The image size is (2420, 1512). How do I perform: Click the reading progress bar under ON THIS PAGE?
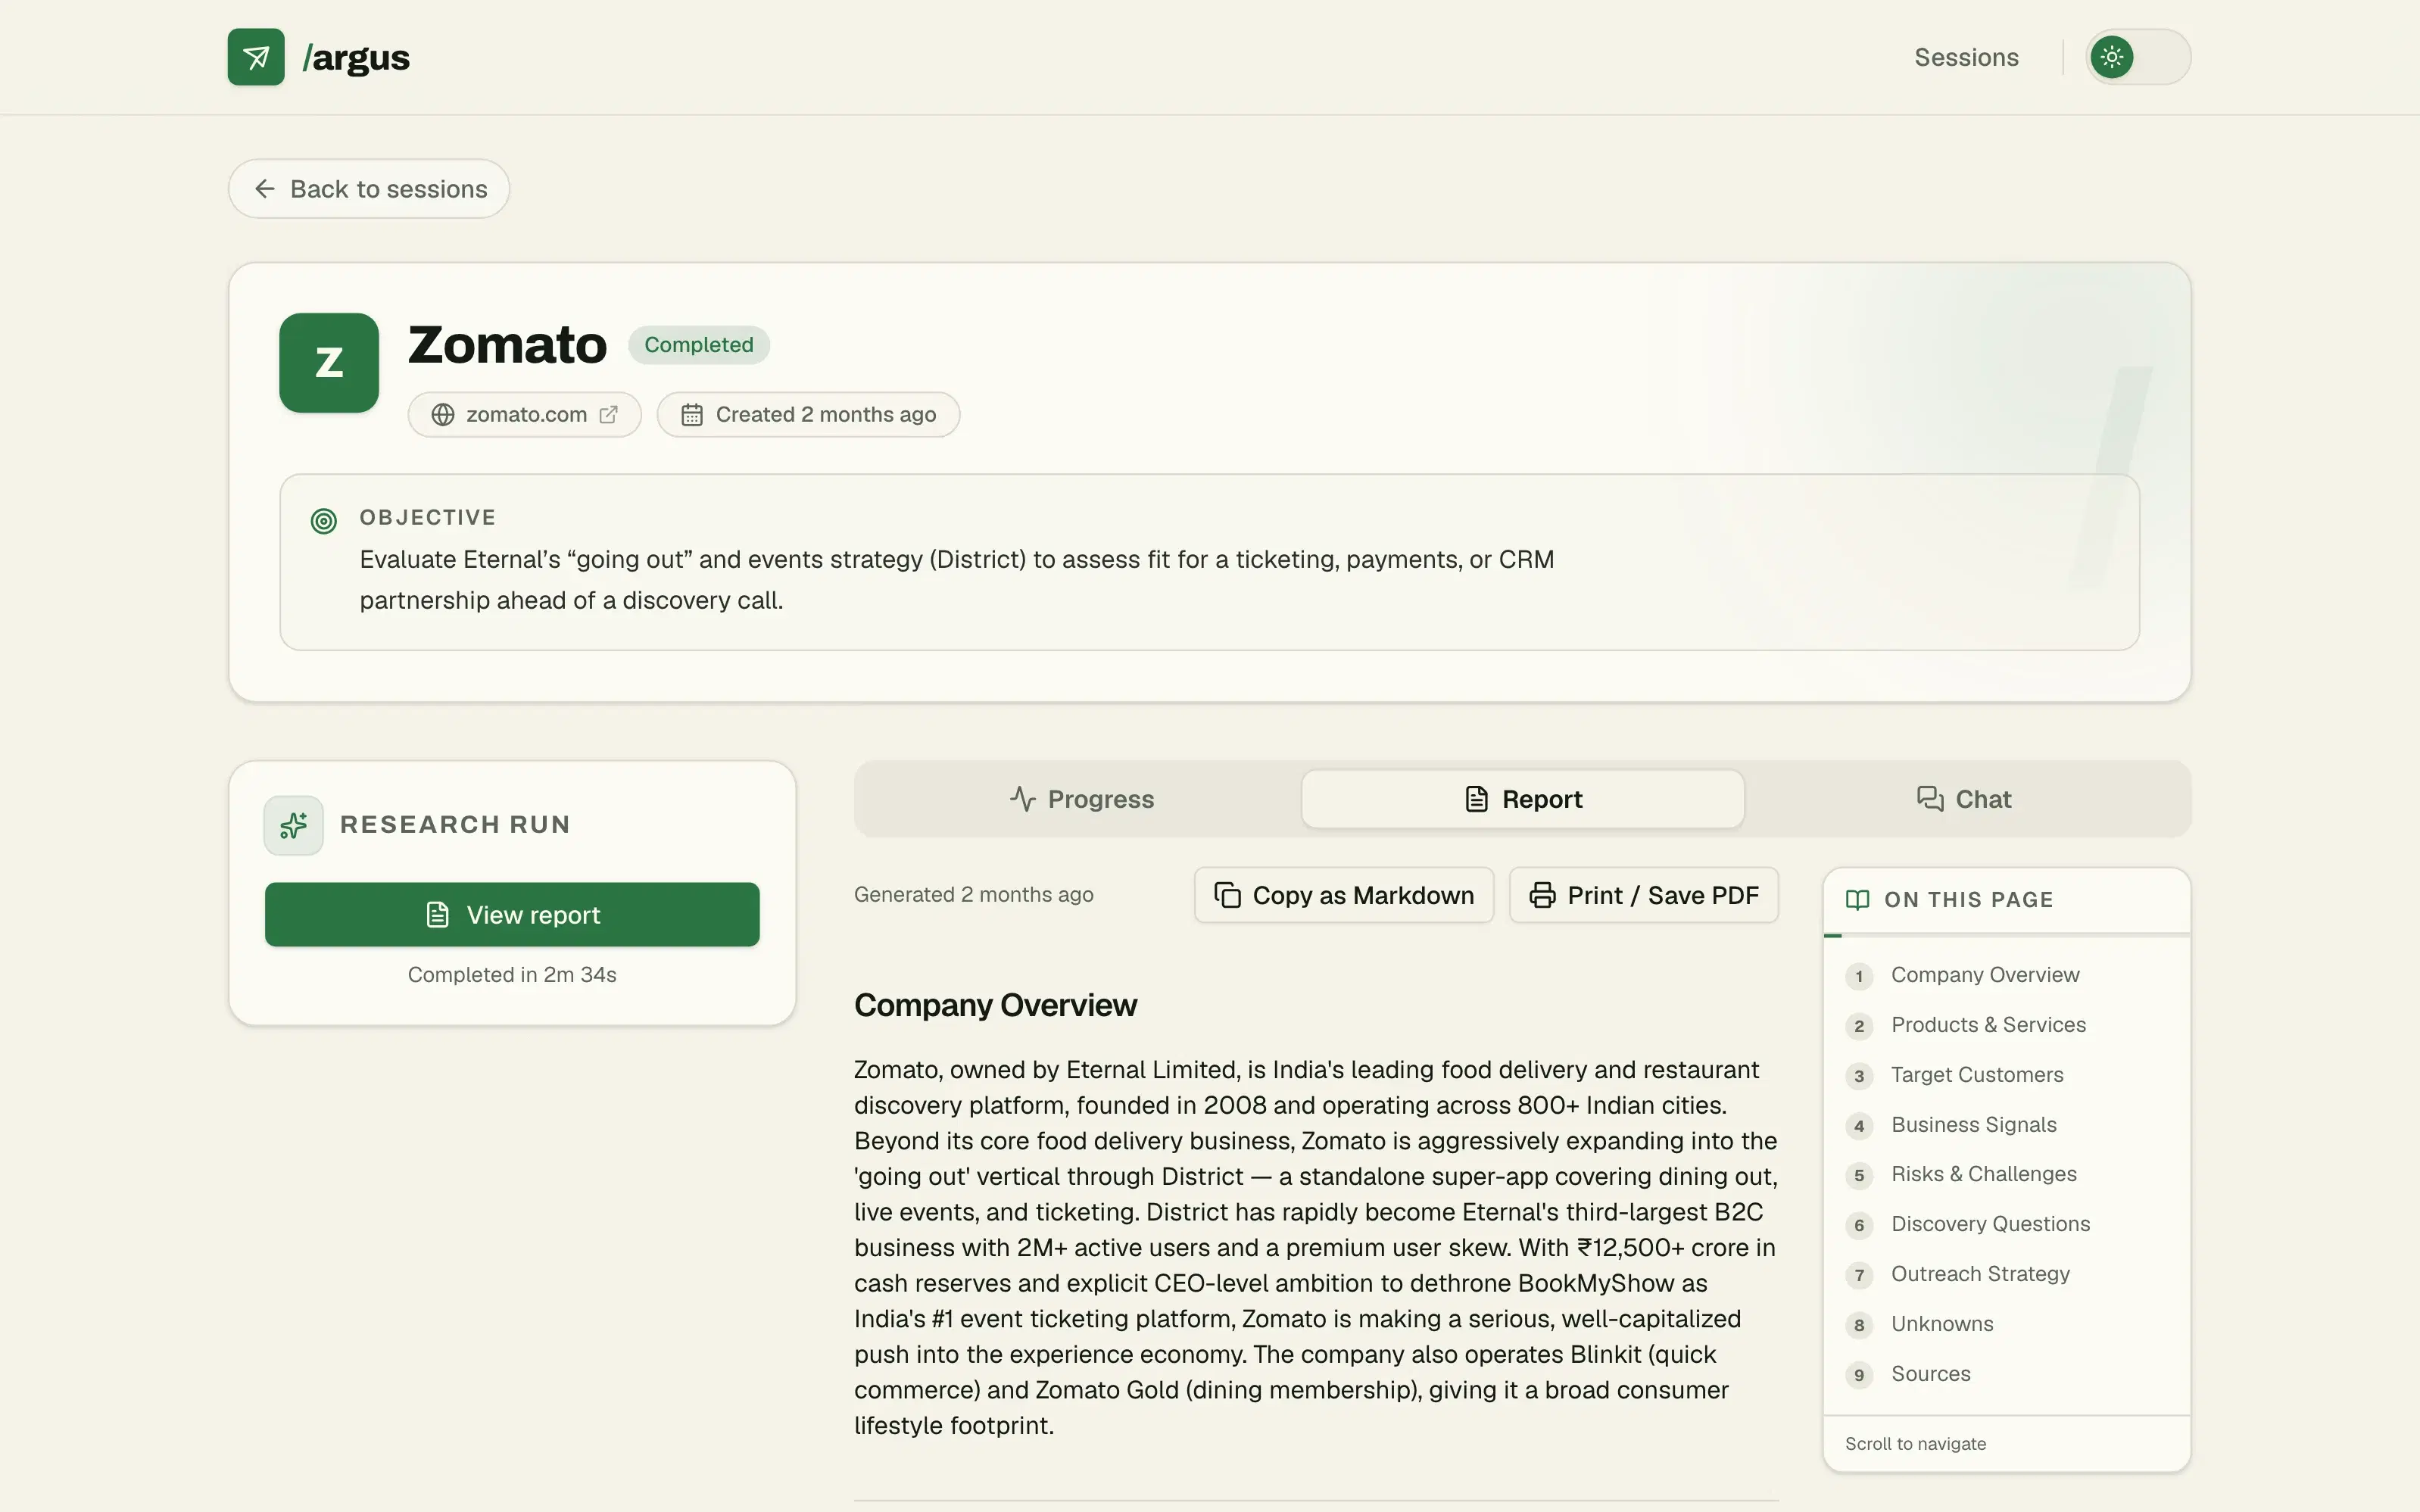[x=2007, y=935]
